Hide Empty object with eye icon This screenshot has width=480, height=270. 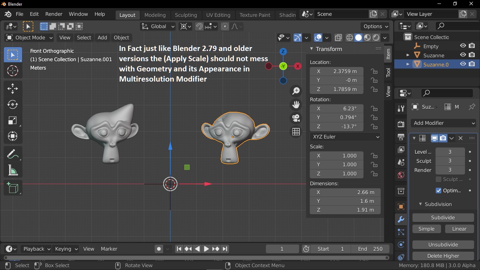(x=463, y=46)
